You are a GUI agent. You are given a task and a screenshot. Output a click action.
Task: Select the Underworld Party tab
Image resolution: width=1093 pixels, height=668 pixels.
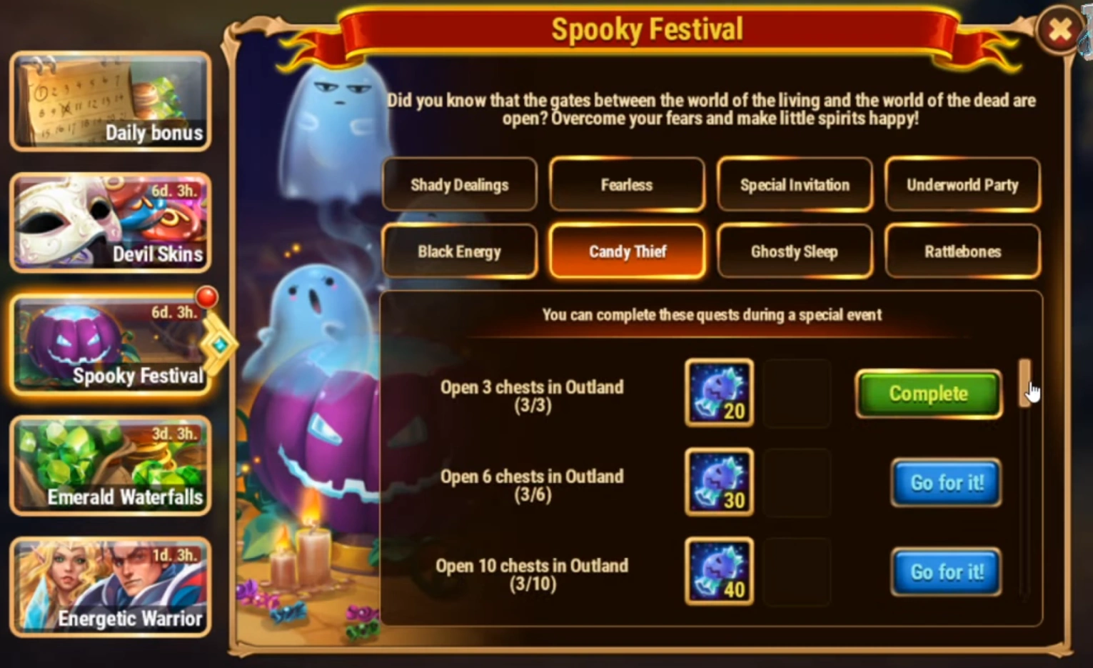(x=962, y=185)
